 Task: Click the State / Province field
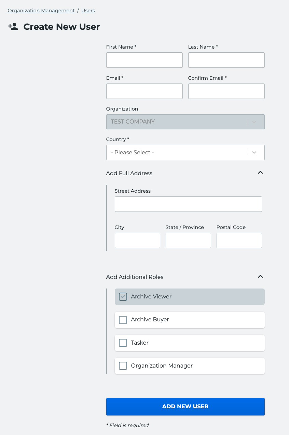coord(188,241)
